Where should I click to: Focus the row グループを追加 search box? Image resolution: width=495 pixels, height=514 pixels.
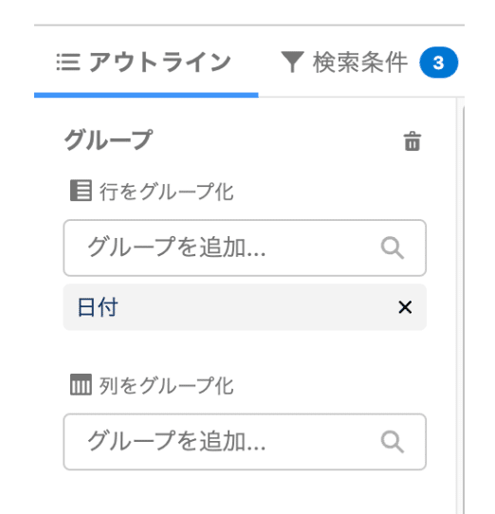coord(245,248)
